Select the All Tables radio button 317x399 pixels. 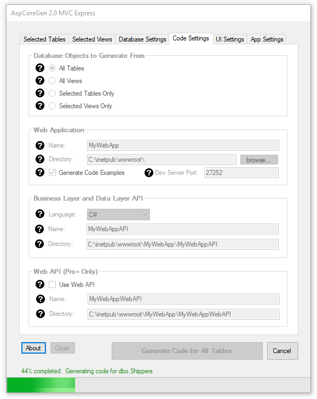pos(52,68)
